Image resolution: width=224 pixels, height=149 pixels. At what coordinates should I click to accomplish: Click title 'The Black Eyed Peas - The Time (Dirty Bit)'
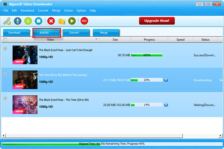pos(64,100)
